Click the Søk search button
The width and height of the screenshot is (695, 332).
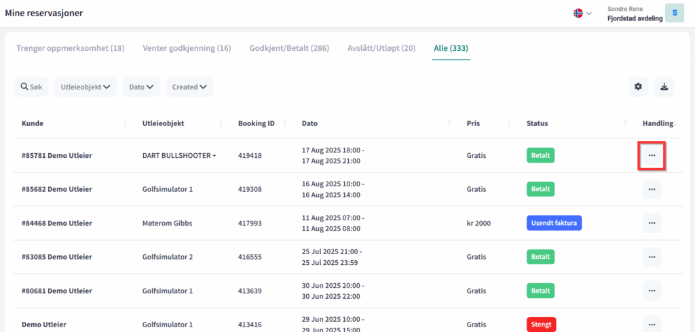(x=31, y=87)
